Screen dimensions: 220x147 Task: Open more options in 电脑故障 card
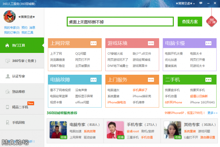(x=94, y=80)
